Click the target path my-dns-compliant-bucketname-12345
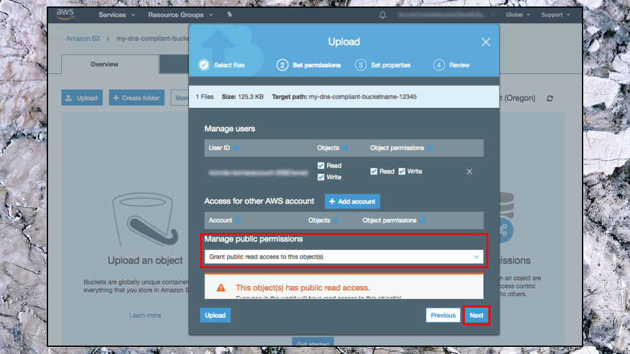The width and height of the screenshot is (630, 354). point(362,97)
